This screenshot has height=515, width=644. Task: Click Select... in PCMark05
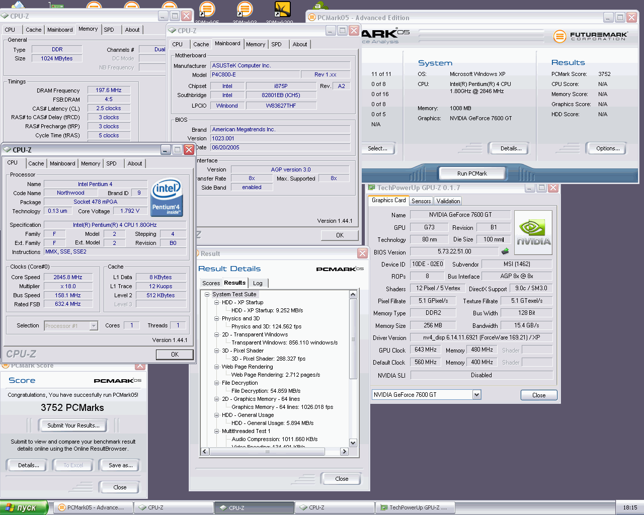(x=377, y=148)
